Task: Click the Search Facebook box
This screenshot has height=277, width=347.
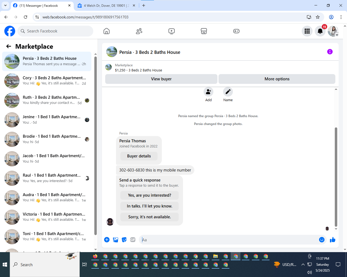Action: (55, 31)
